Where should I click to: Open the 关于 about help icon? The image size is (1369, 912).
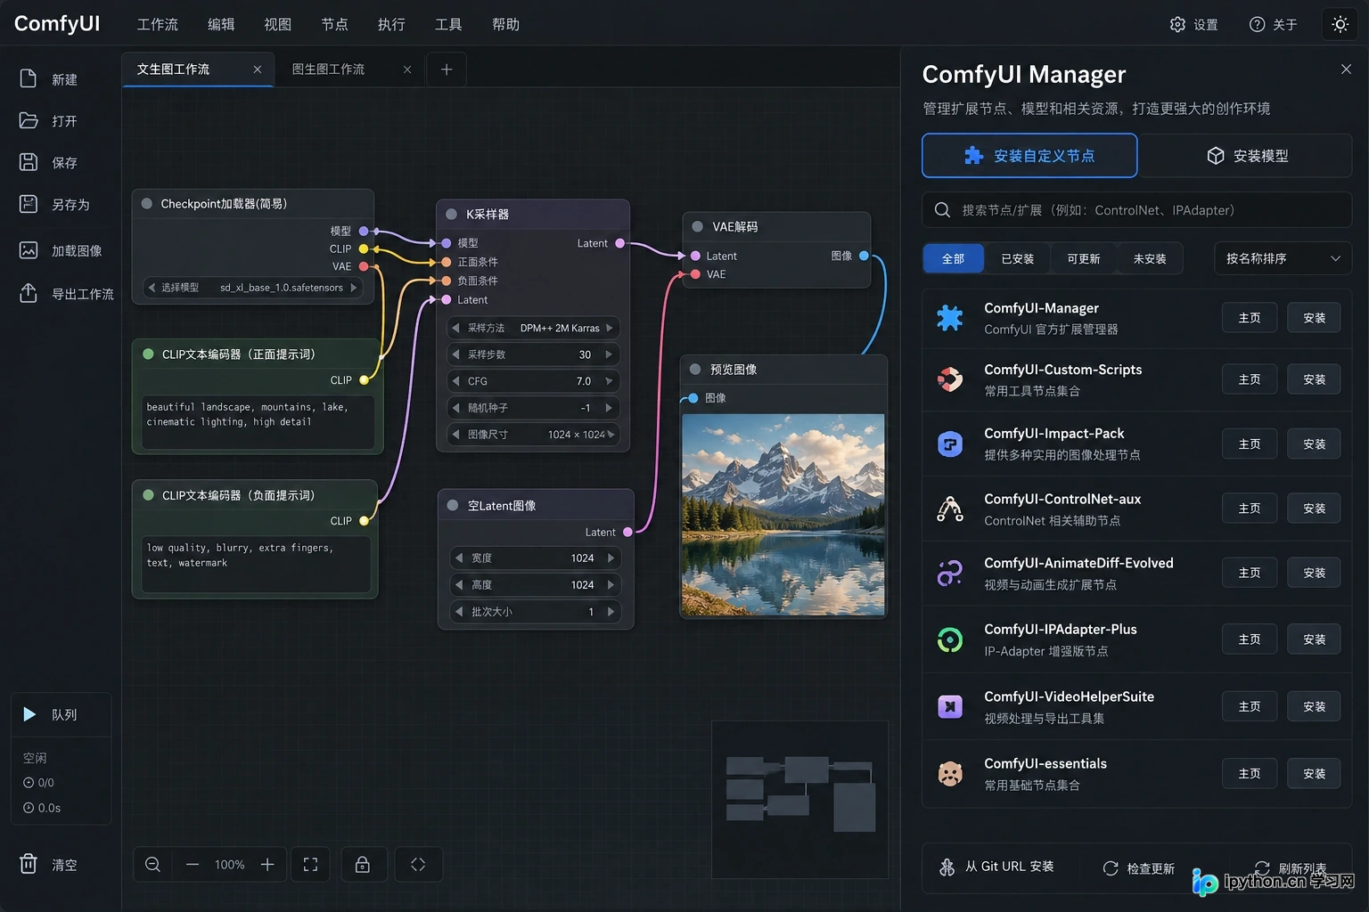1257,24
